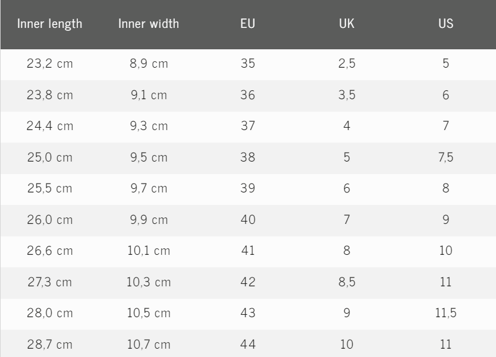Click the 23,2 cm inner length cell

pyautogui.click(x=50, y=64)
